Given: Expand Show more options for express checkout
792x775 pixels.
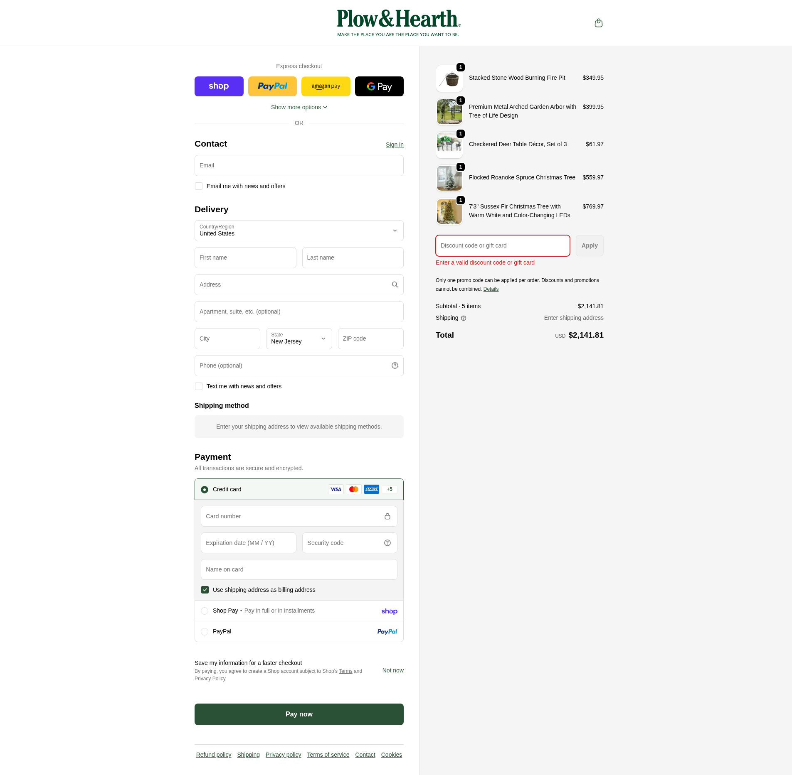Looking at the screenshot, I should coord(299,107).
